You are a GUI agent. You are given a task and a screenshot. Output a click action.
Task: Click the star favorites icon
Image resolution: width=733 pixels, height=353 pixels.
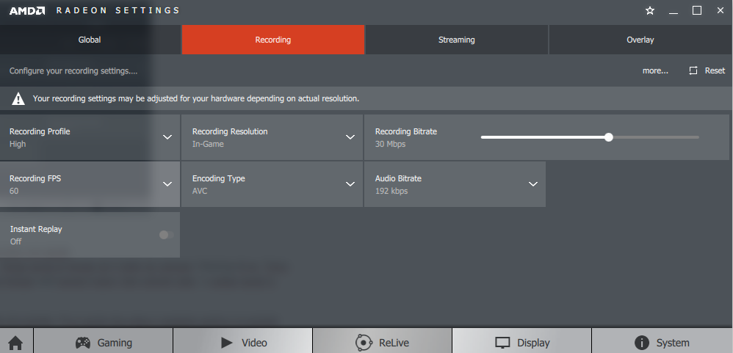pyautogui.click(x=649, y=11)
